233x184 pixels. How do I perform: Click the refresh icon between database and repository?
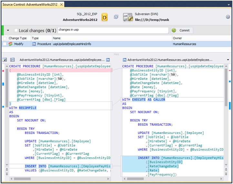tap(116, 17)
